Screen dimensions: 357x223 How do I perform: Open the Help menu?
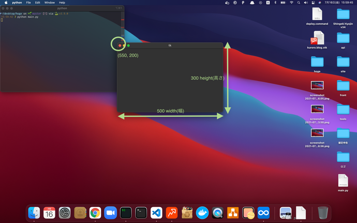tap(62, 3)
